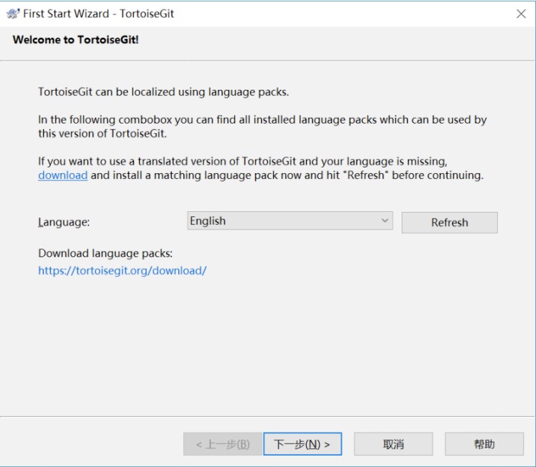This screenshot has height=467, width=536.
Task: Click the Refresh button
Action: (450, 223)
